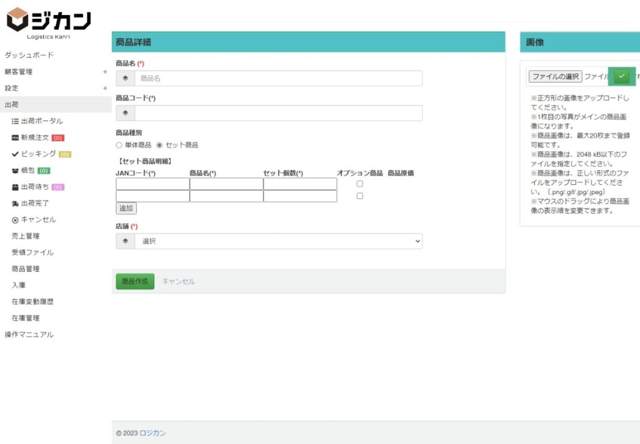
Task: Check the first オプション商品 checkbox
Action: pos(359,184)
